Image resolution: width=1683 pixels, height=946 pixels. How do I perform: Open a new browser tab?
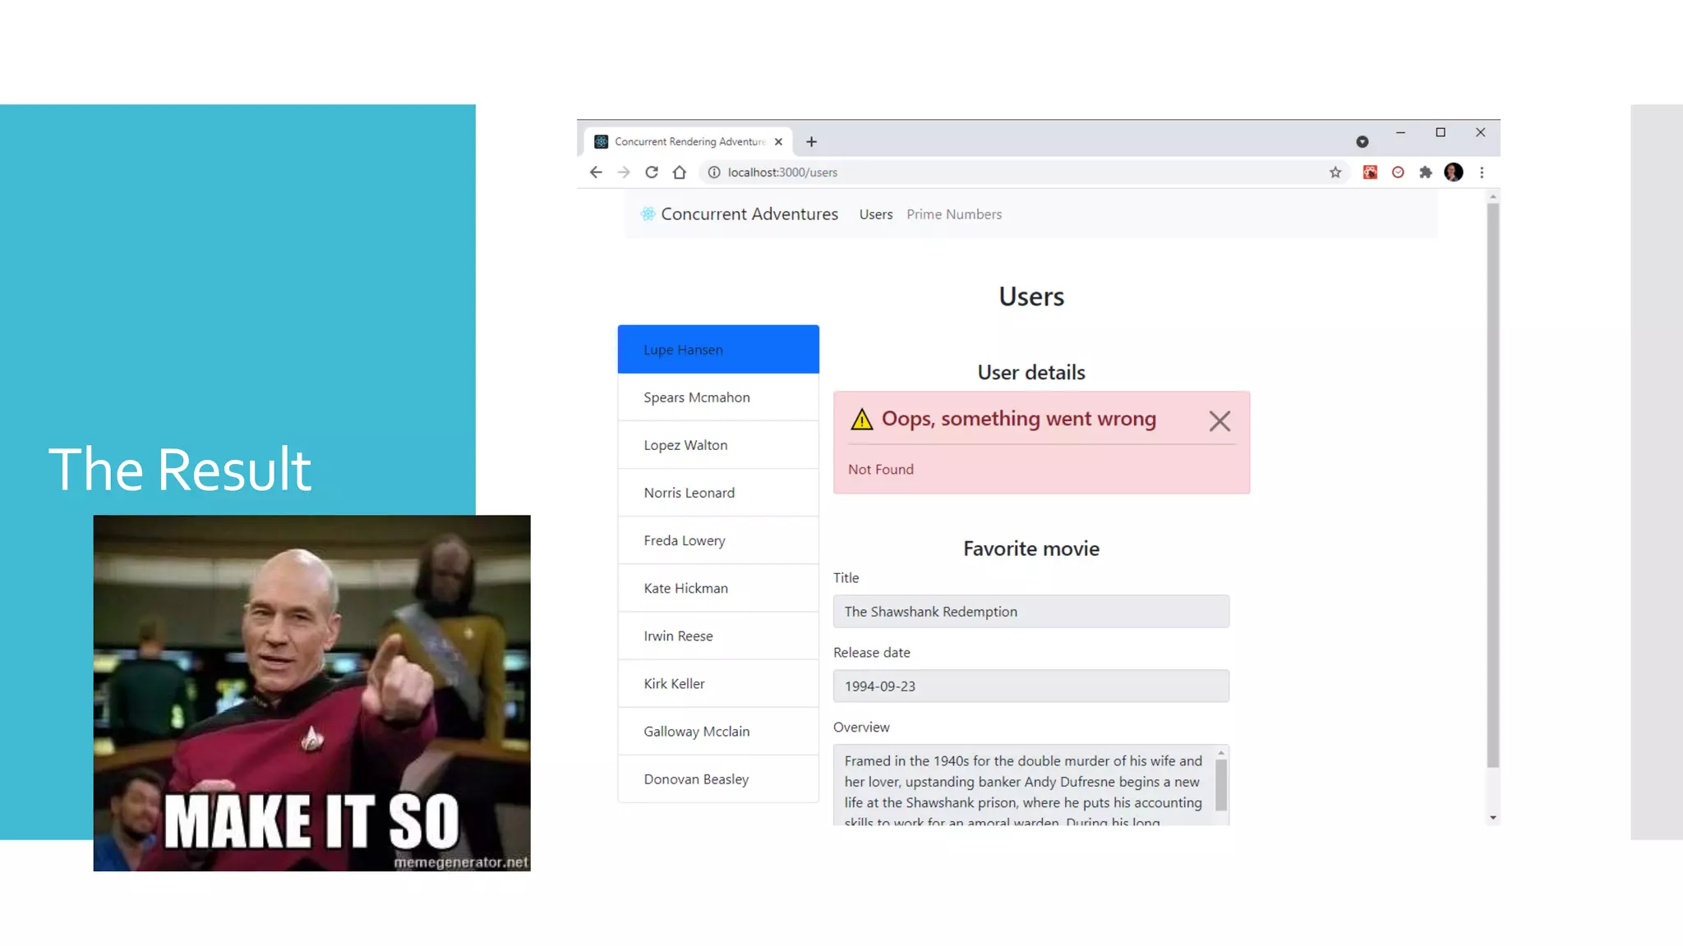tap(812, 142)
